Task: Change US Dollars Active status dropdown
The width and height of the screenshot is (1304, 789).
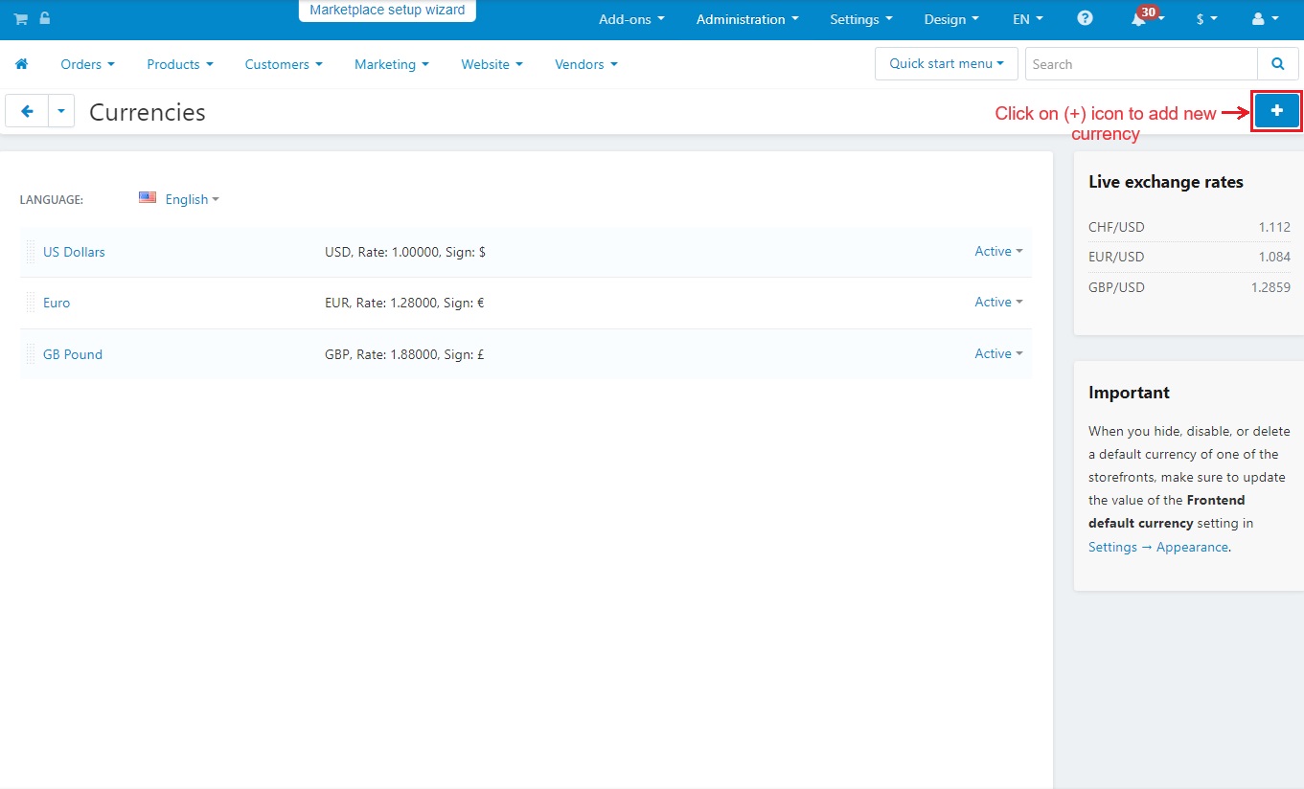Action: point(998,251)
